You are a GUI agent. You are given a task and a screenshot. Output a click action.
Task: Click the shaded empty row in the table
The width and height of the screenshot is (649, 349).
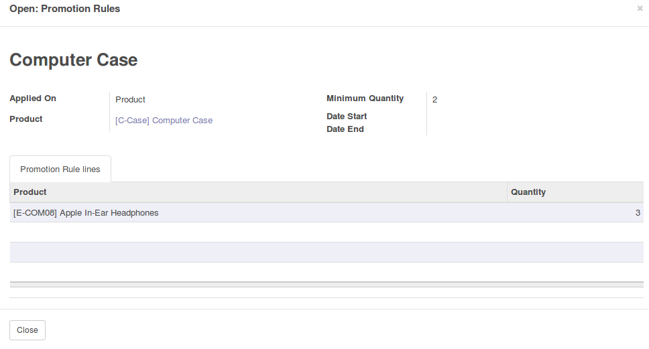tap(327, 253)
